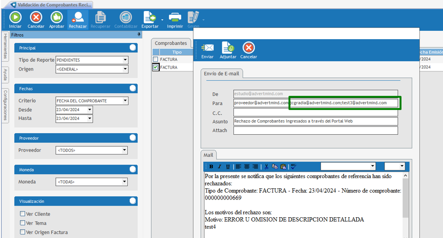Align mail text right
The image size is (443, 238).
[255, 167]
